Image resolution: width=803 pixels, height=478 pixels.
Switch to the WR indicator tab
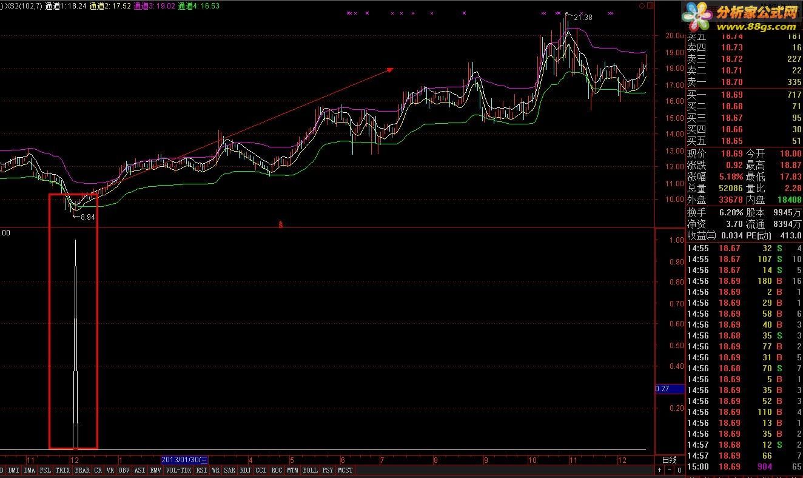[216, 470]
